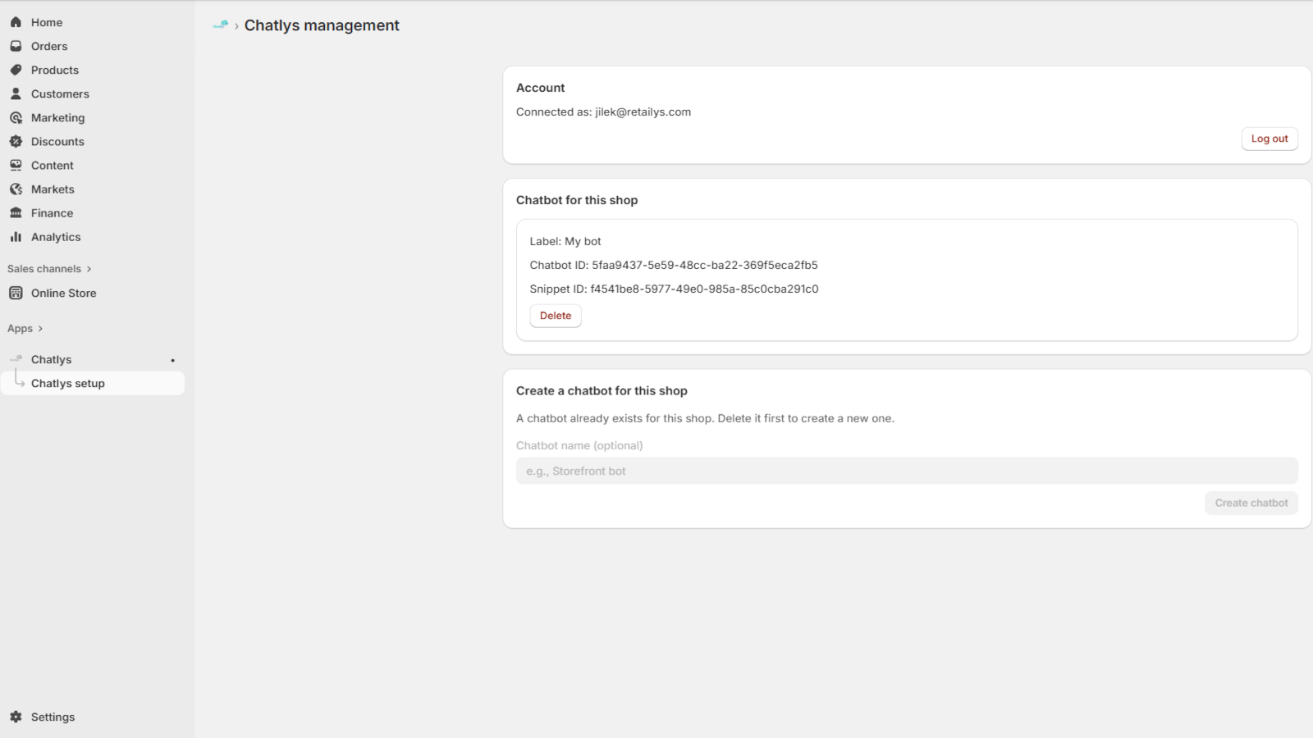Go to Markets in the sidebar
The width and height of the screenshot is (1313, 738).
click(53, 189)
